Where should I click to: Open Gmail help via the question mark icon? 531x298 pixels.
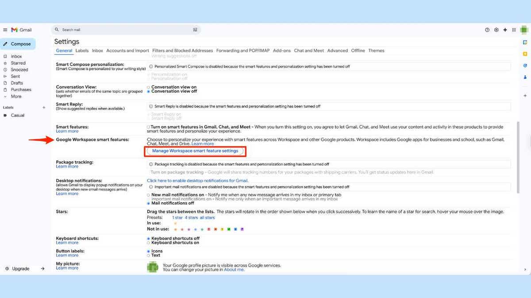point(487,30)
